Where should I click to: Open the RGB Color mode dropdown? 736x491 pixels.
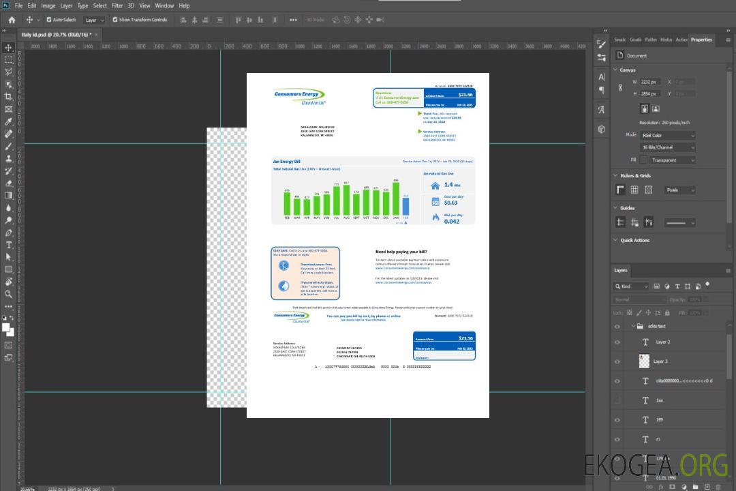667,135
